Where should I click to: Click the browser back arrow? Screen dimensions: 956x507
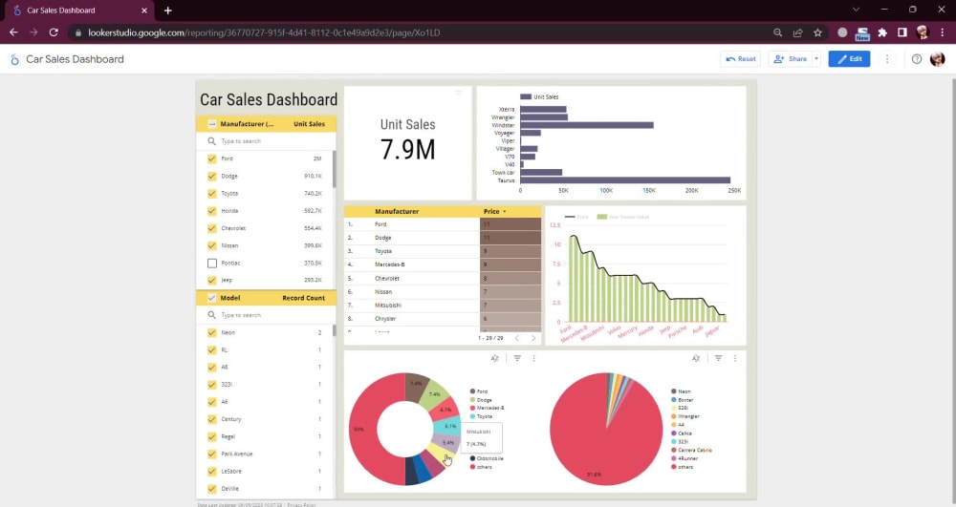13,32
